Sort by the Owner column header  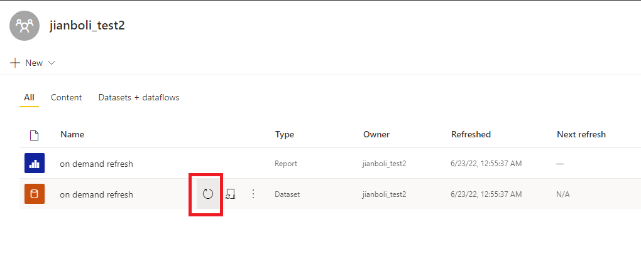tap(376, 135)
